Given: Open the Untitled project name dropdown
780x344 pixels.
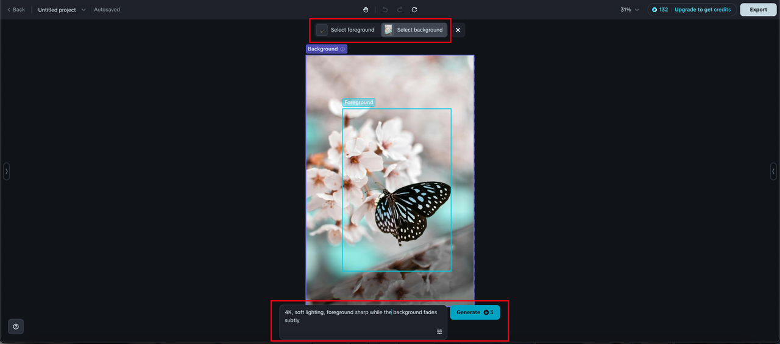Looking at the screenshot, I should pyautogui.click(x=62, y=10).
